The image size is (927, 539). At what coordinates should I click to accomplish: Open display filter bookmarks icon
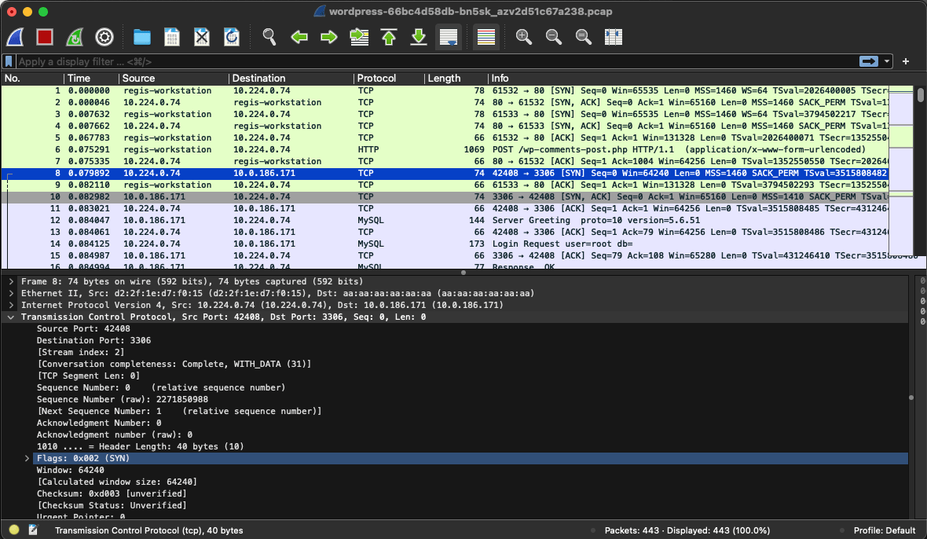pyautogui.click(x=9, y=61)
